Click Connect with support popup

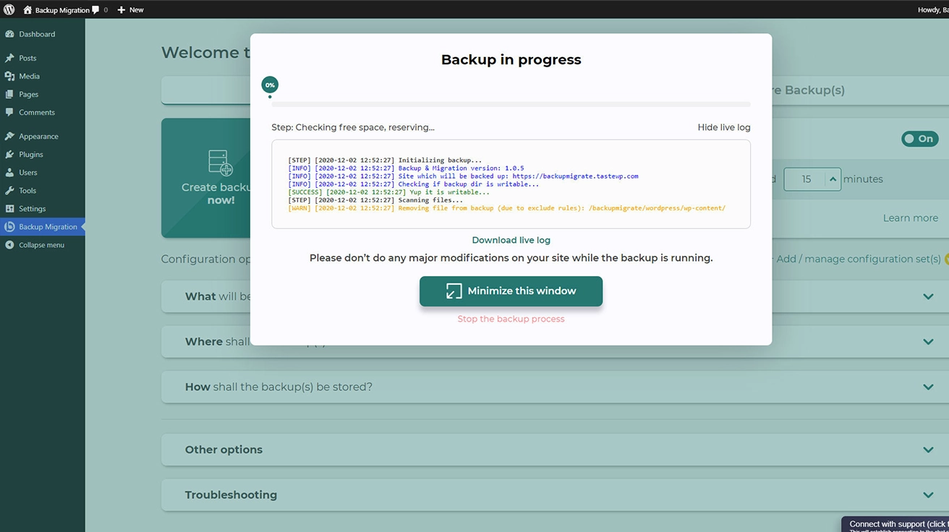point(895,525)
